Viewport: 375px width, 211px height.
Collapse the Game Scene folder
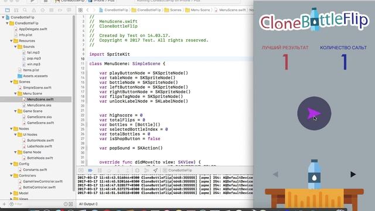click(15, 111)
